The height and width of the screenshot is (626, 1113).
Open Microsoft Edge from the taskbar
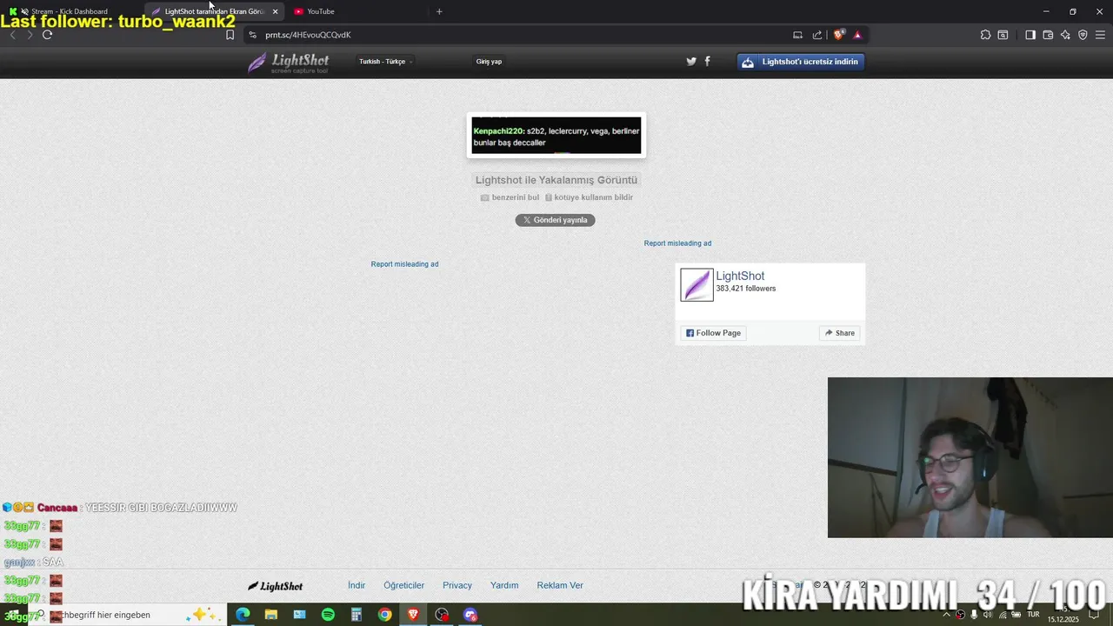243,615
